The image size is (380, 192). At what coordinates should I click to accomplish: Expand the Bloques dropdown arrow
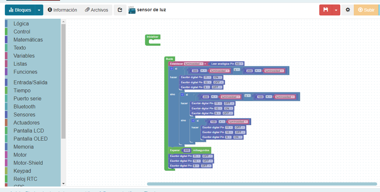click(x=39, y=10)
